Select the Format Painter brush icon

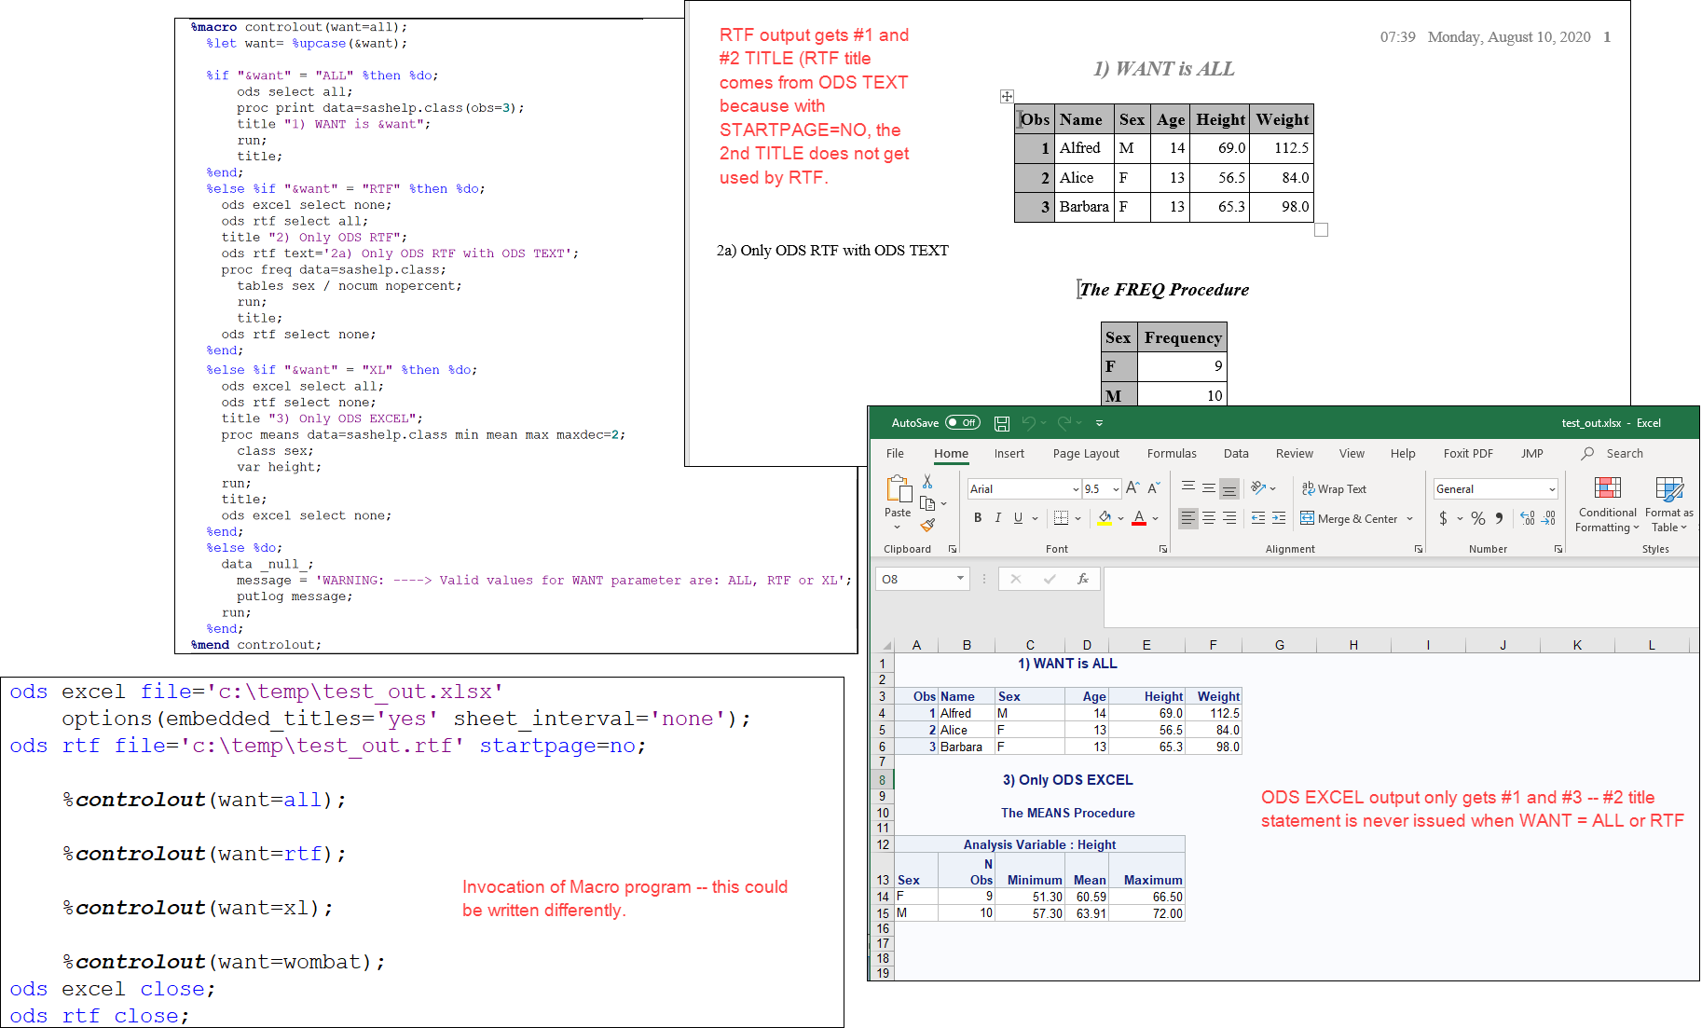(927, 525)
